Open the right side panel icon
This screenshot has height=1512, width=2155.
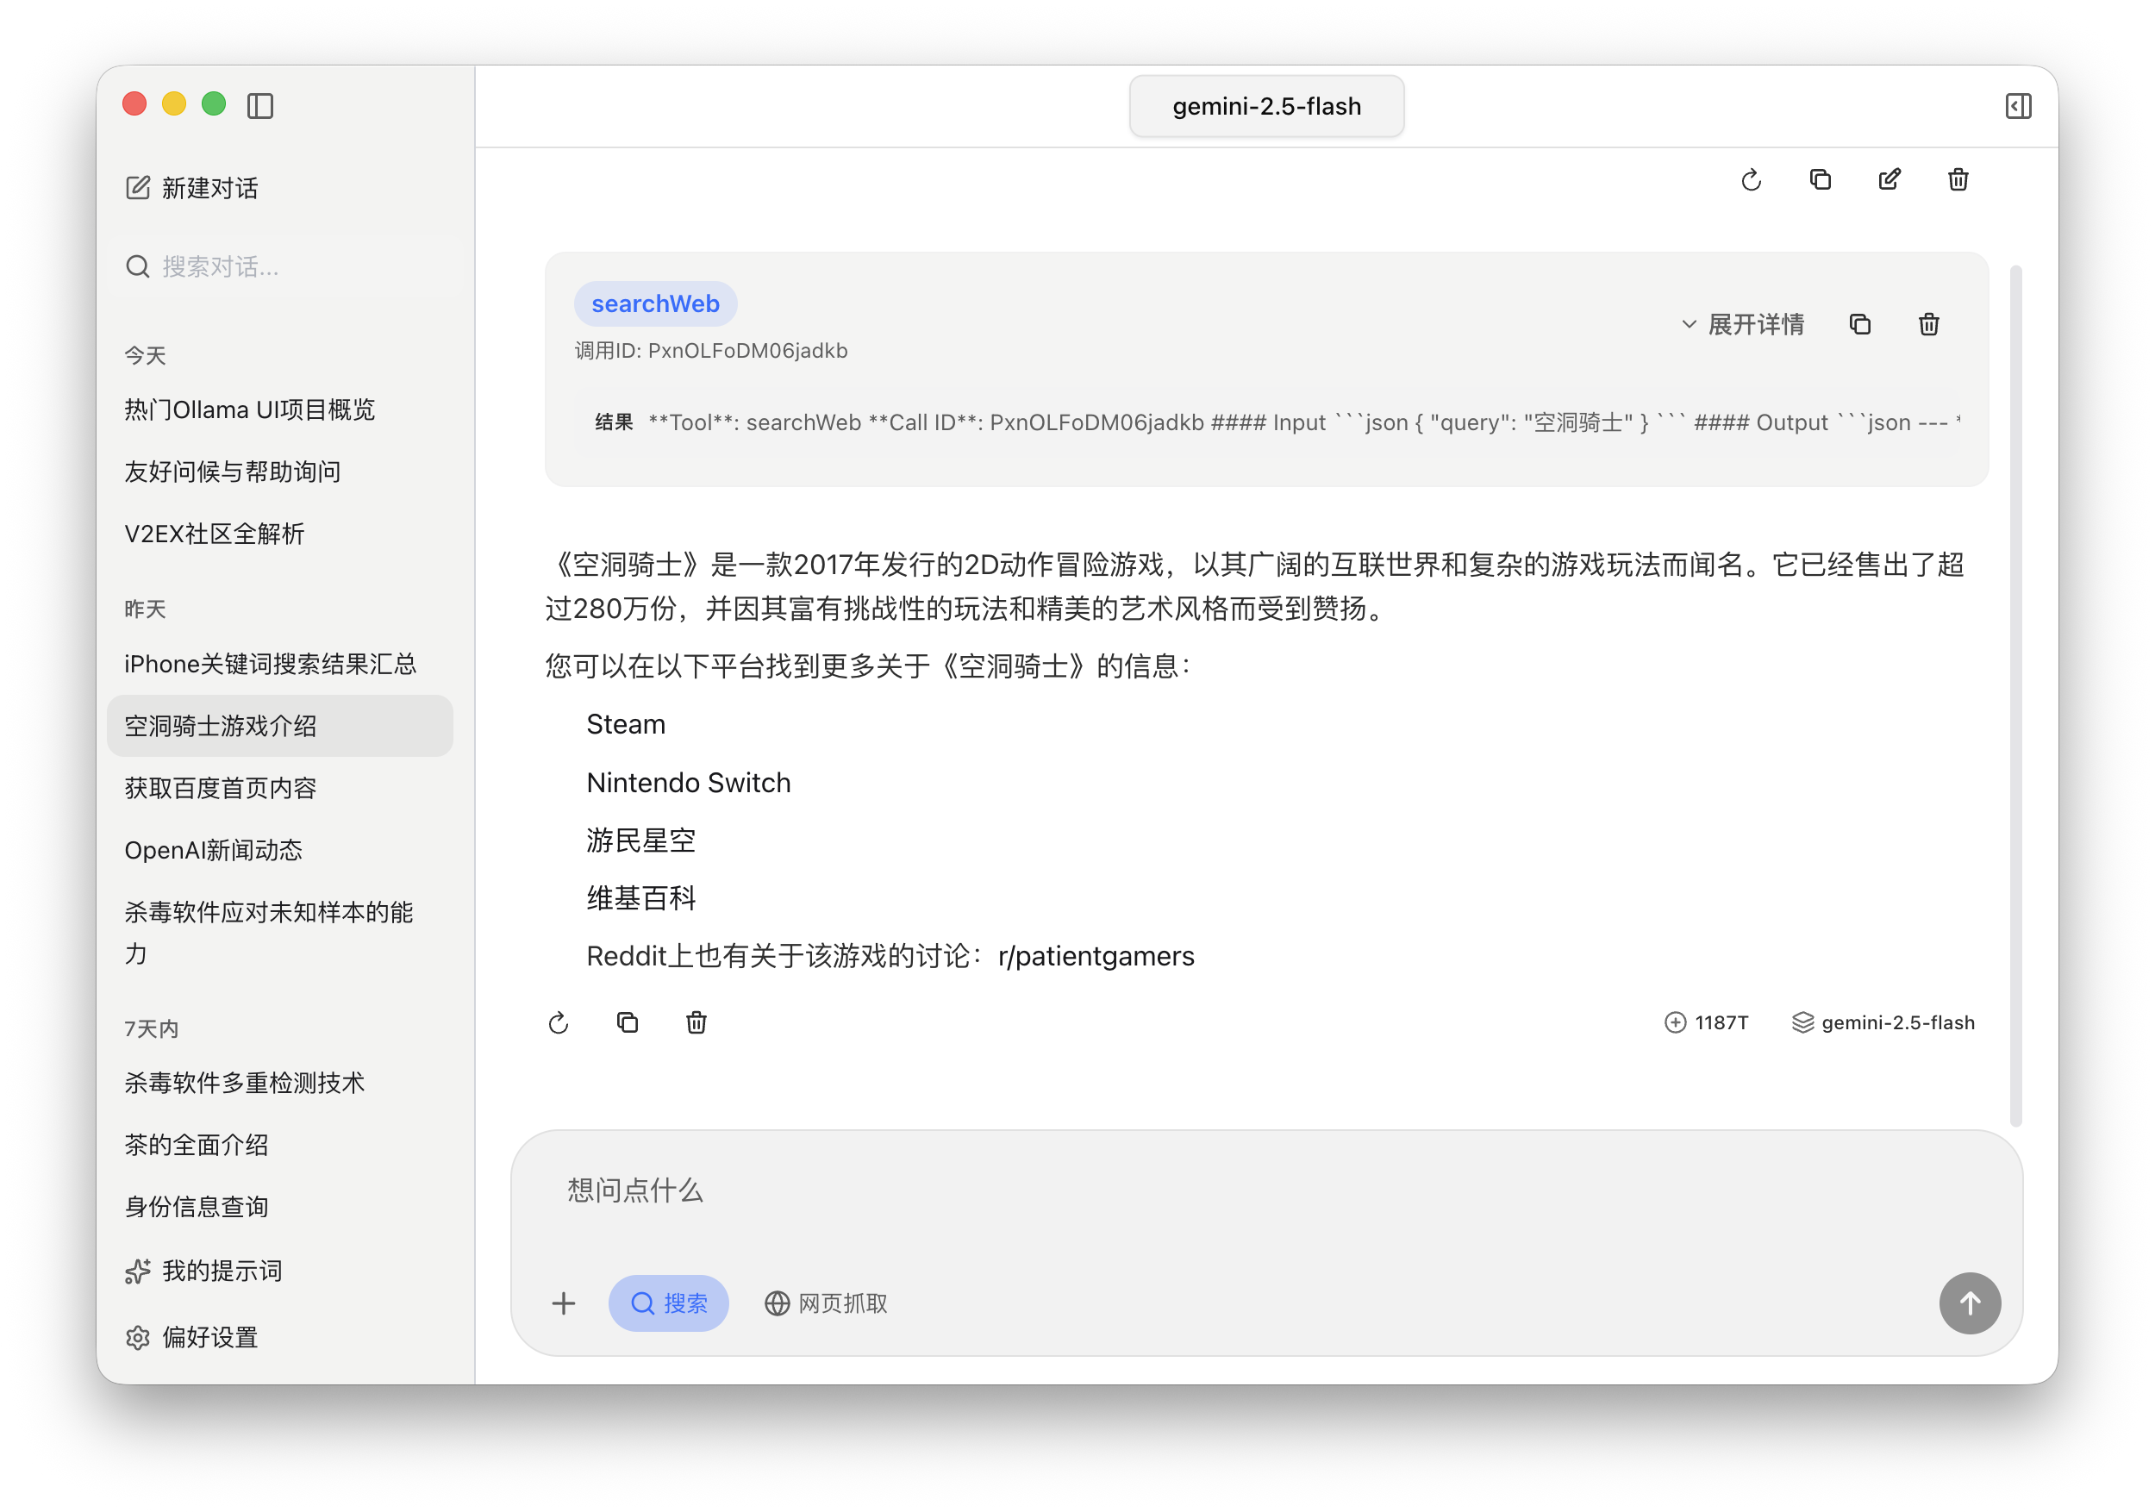coord(2018,105)
